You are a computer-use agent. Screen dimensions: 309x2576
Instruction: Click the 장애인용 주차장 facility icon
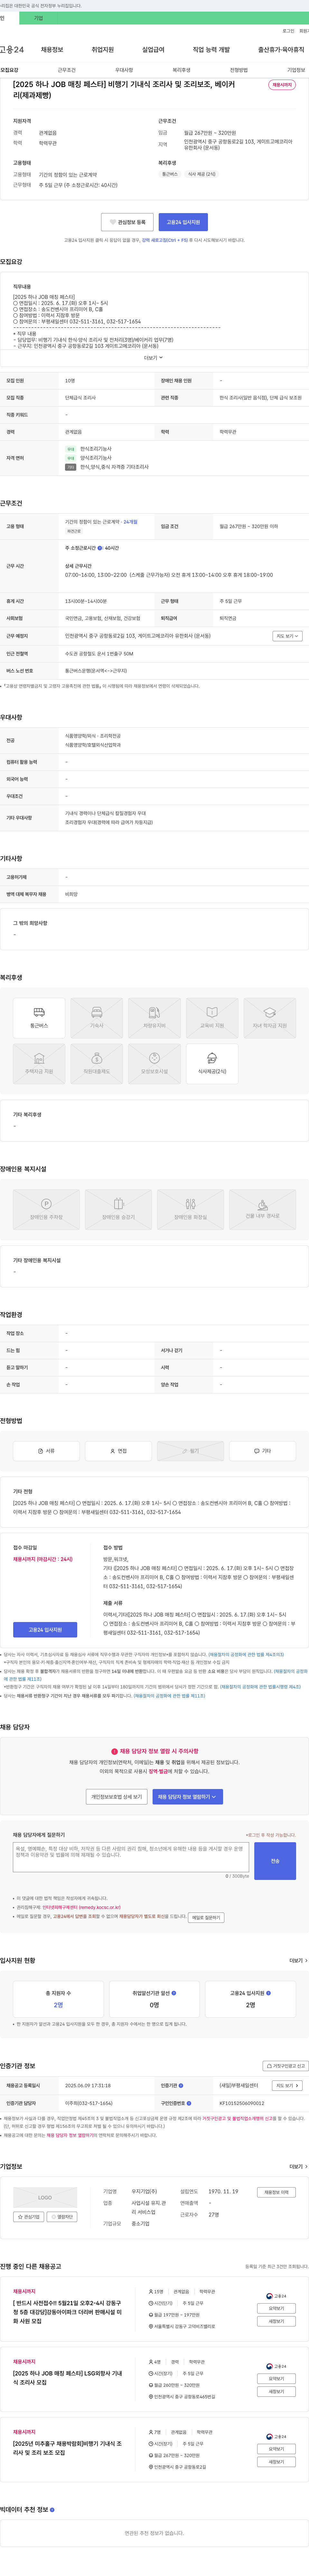point(46,1210)
